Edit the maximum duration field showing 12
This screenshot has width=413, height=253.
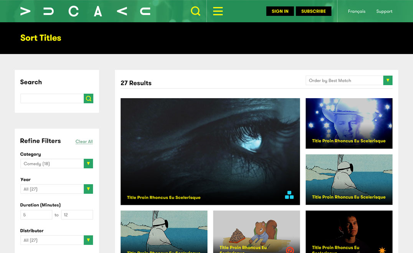tap(77, 215)
